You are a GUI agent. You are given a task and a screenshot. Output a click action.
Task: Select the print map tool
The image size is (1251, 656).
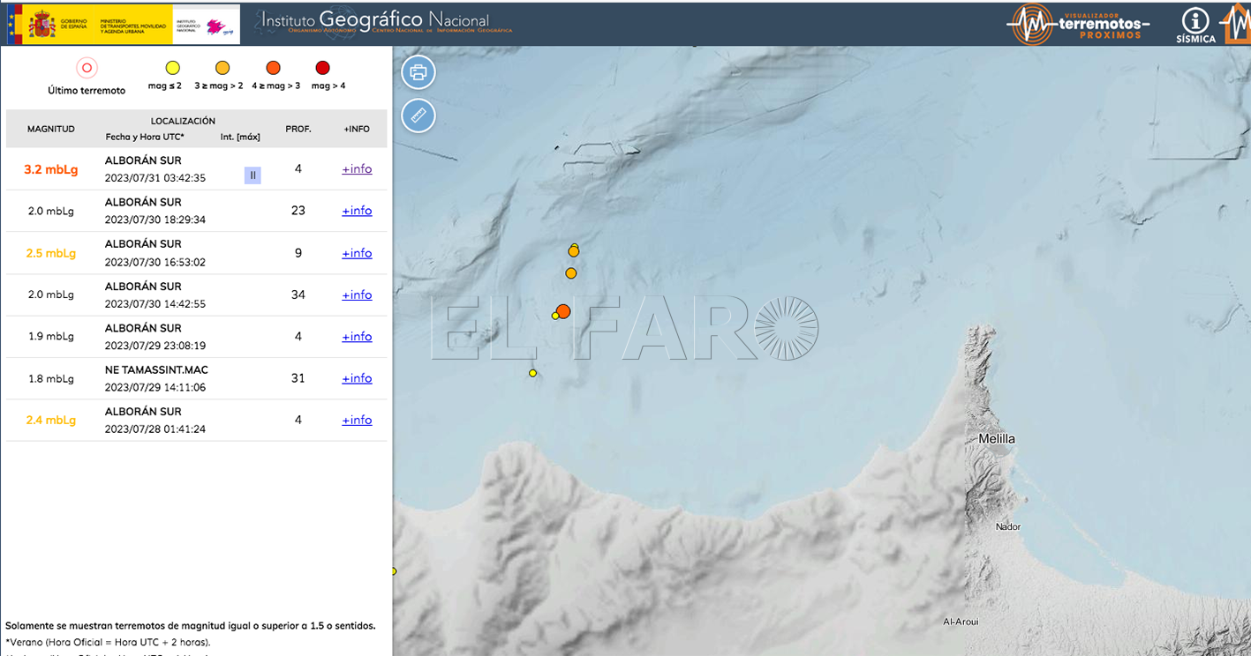pos(418,72)
